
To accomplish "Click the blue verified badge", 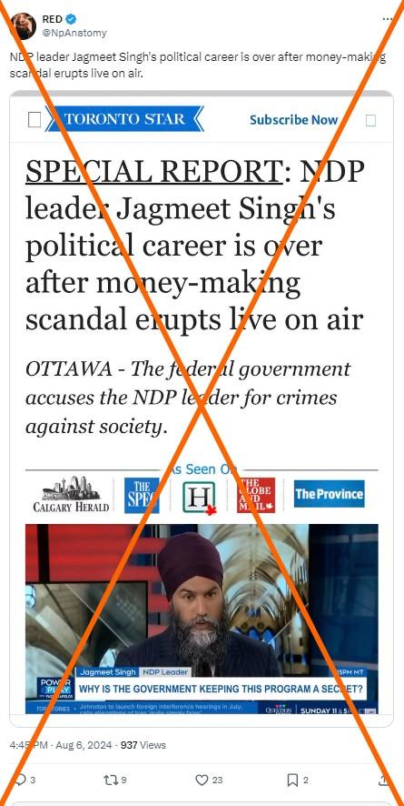I will [71, 19].
